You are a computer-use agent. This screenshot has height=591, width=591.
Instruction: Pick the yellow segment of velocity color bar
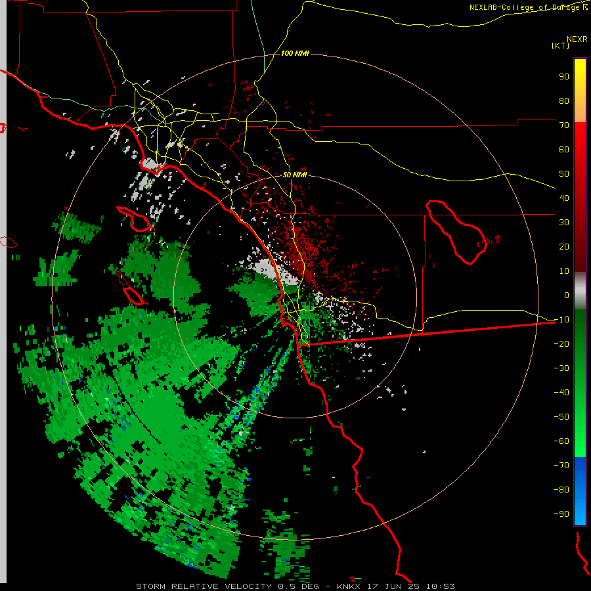pos(580,91)
